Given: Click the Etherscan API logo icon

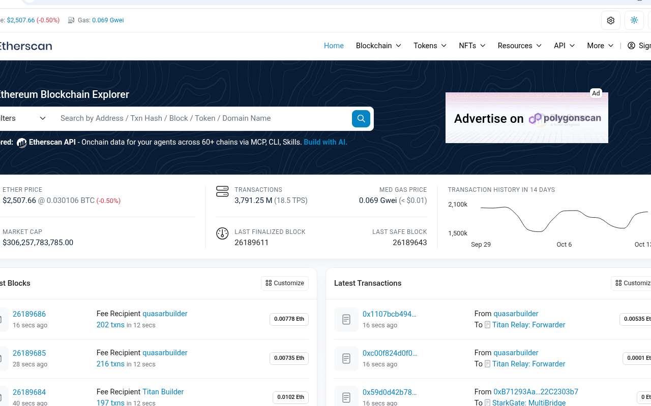Looking at the screenshot, I should (x=22, y=143).
